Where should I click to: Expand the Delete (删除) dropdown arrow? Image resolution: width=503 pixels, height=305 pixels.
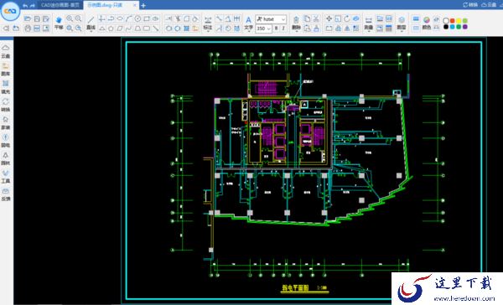296,32
